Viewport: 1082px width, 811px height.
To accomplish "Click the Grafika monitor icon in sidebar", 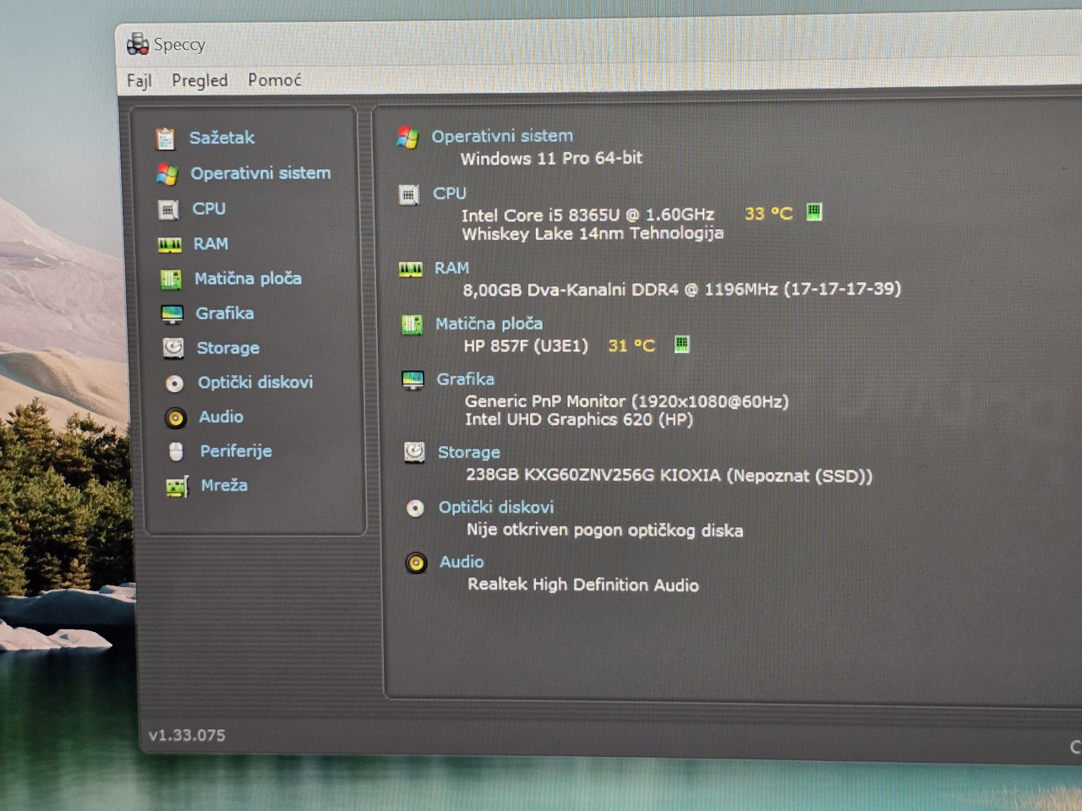I will 172,314.
